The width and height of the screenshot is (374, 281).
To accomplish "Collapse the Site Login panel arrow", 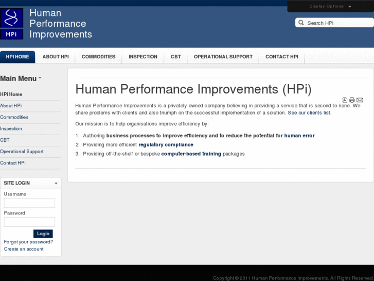I will coord(56,184).
